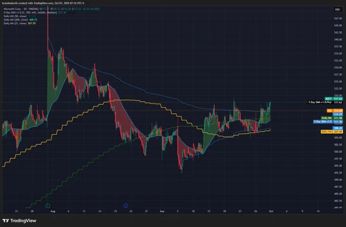Click the 507.95 value in the Daily MA 21 legend
The width and height of the screenshot is (346, 227).
32,23
